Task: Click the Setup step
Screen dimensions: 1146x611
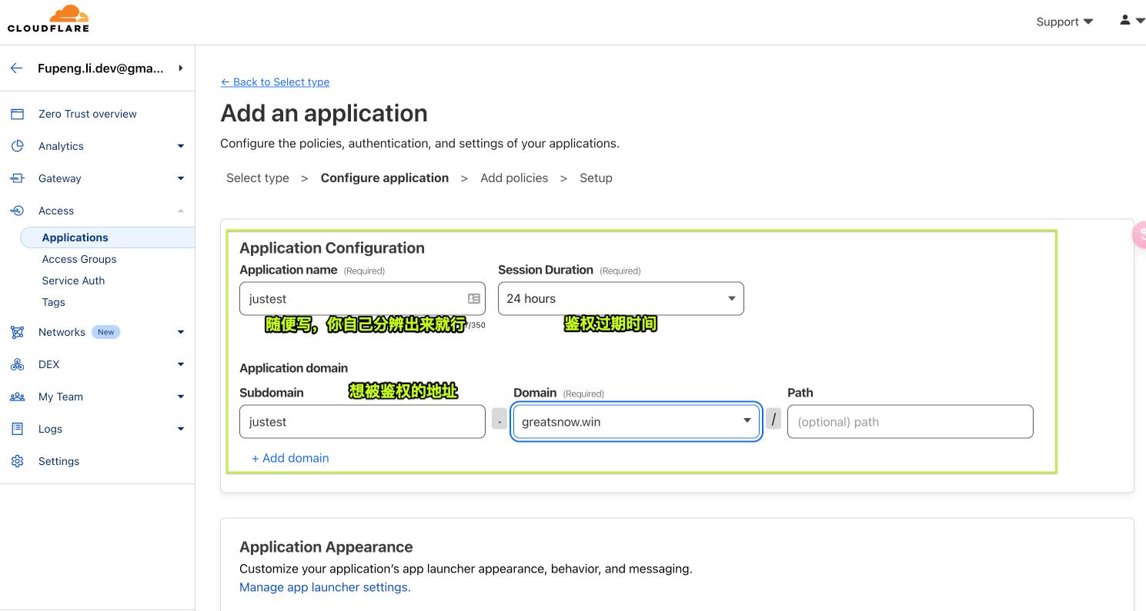Action: pos(596,178)
